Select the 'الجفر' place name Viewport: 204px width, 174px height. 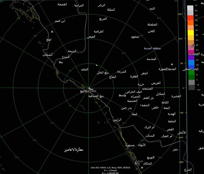[144, 73]
